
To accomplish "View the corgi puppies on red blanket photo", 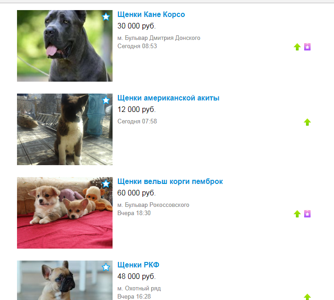I will coord(65,213).
